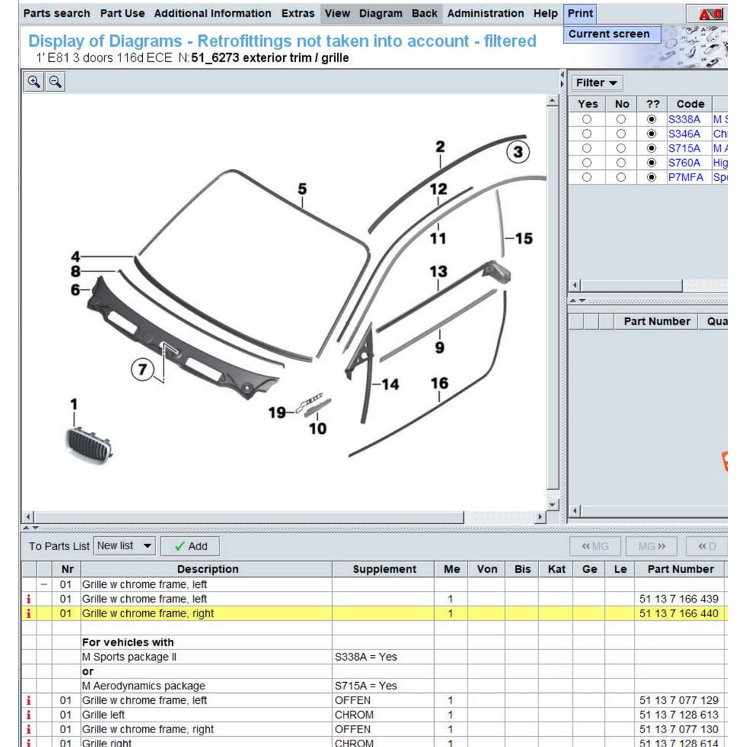Open the Filter dropdown

597,83
